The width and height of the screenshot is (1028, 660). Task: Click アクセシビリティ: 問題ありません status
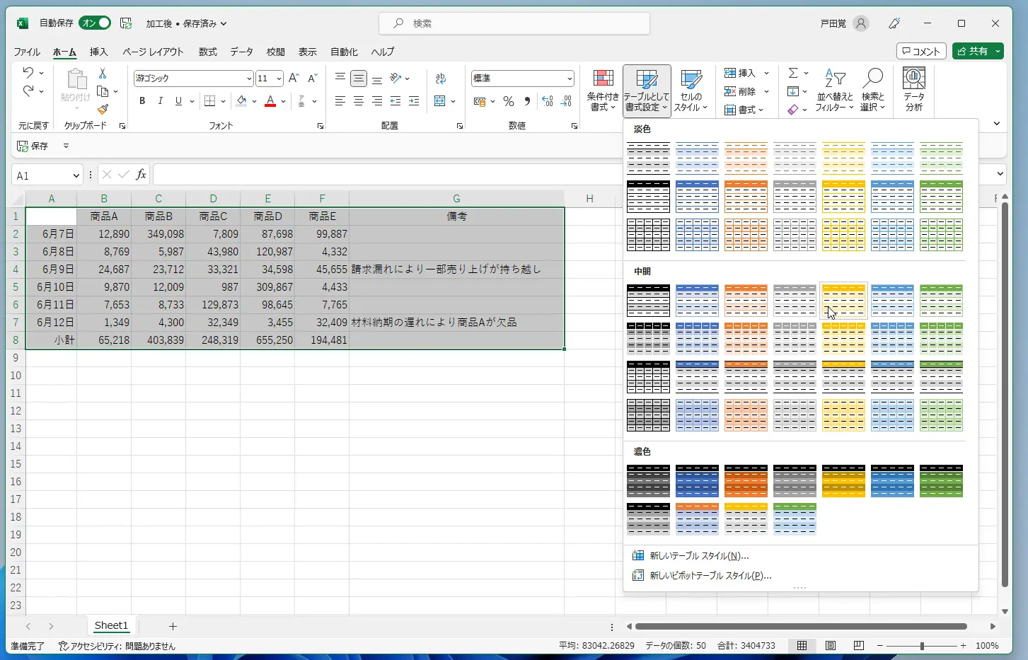click(x=117, y=646)
